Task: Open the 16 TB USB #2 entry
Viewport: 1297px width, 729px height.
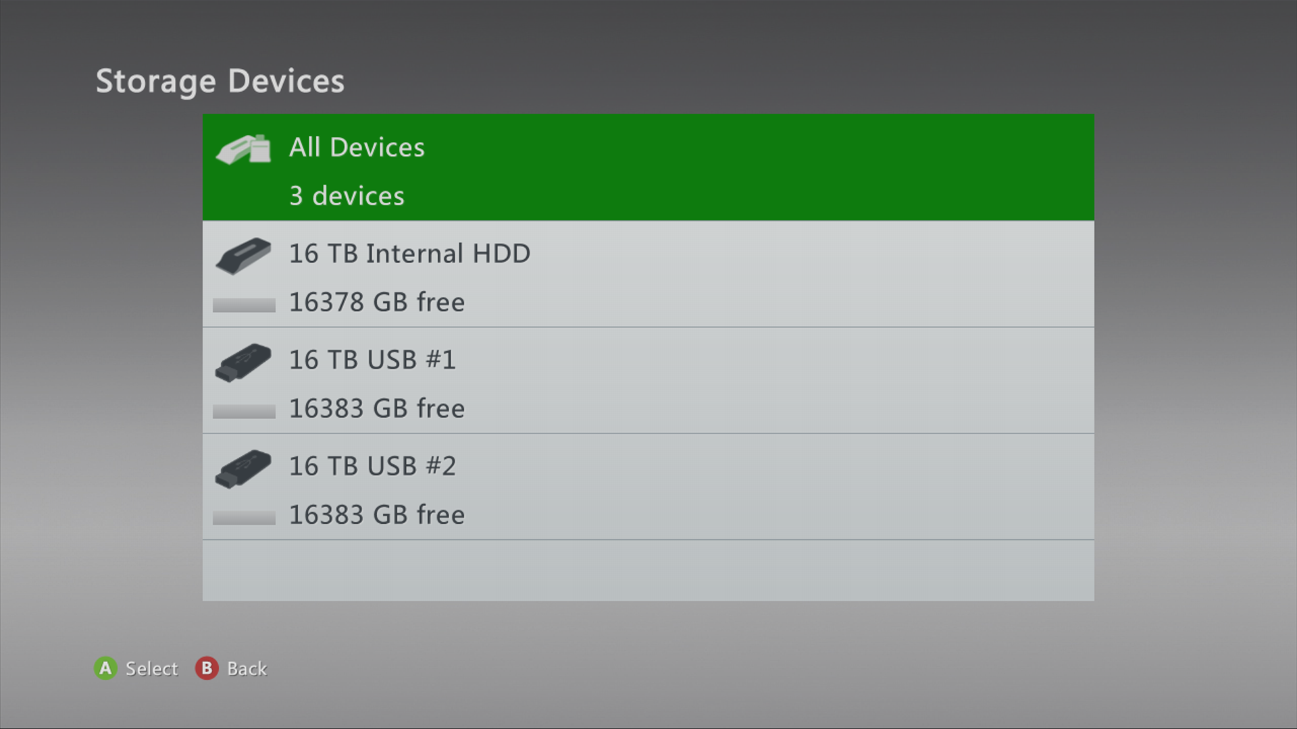Action: pyautogui.click(x=648, y=487)
